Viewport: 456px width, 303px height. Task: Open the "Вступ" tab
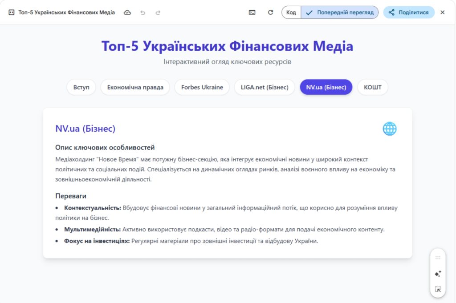click(81, 87)
